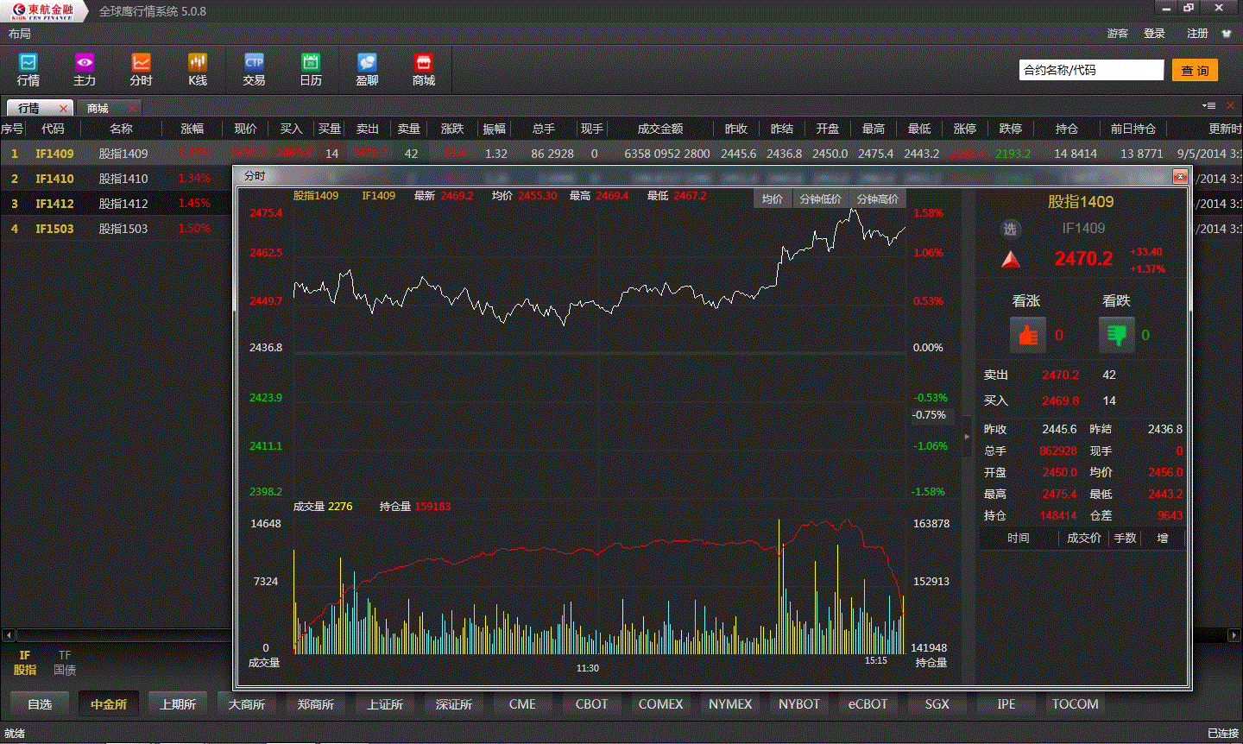The width and height of the screenshot is (1243, 744).
Task: Open the 布局 layout menu
Action: coord(19,34)
